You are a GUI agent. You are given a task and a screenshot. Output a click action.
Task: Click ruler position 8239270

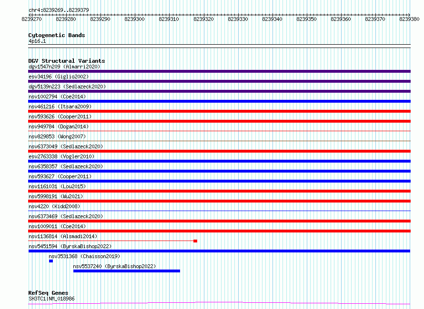[x=31, y=19]
